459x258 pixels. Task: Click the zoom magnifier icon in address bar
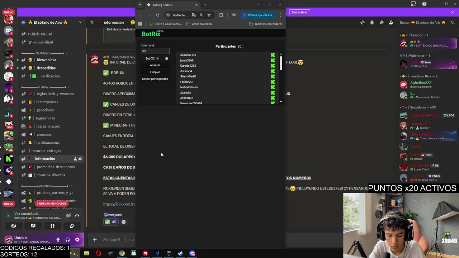(x=202, y=15)
